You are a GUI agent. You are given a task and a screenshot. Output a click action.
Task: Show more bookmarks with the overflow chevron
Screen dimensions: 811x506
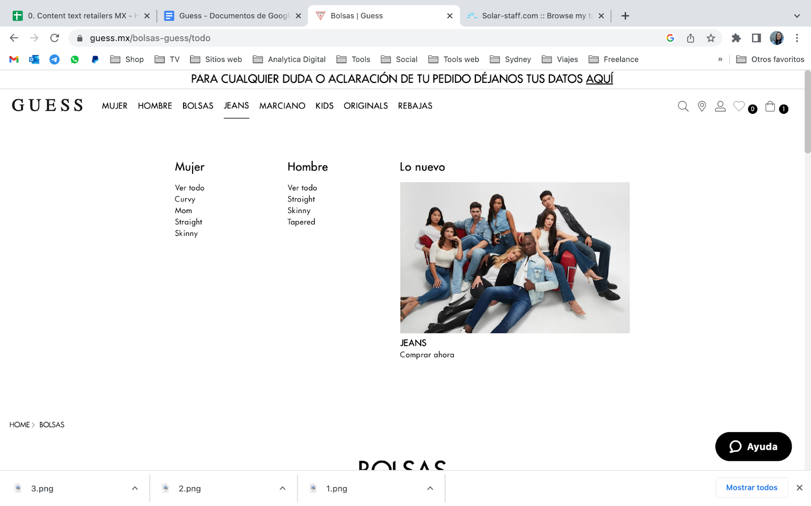(x=720, y=59)
